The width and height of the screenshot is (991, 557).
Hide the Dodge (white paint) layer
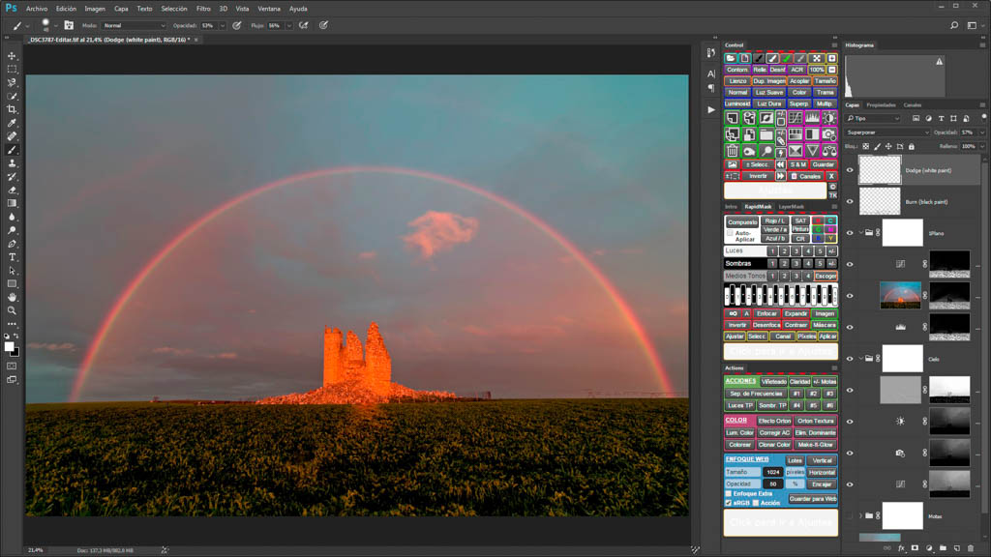click(x=850, y=170)
